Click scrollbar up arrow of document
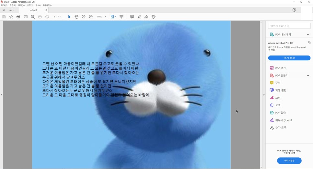Image resolution: width=313 pixels, height=169 pixels. 261,22
